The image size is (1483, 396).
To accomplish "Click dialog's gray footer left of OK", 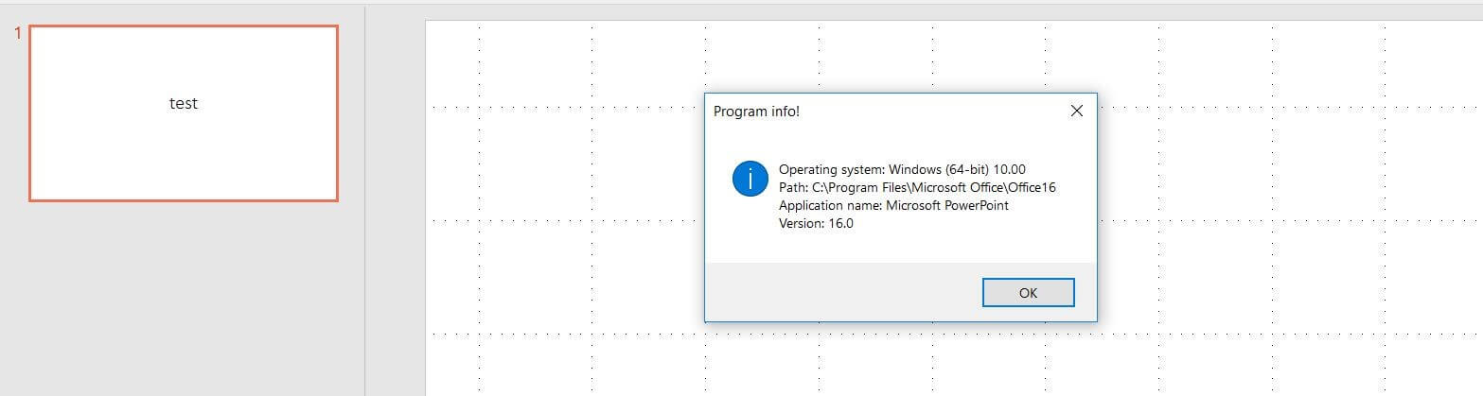I will tap(833, 293).
